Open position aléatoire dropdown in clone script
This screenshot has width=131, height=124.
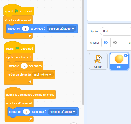pos(62,112)
